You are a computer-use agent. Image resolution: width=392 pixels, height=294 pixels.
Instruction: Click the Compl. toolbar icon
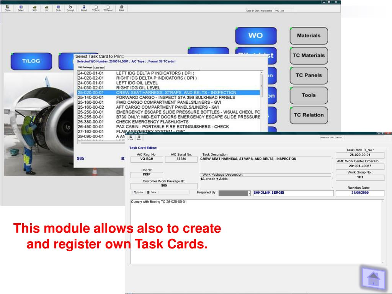click(x=70, y=8)
